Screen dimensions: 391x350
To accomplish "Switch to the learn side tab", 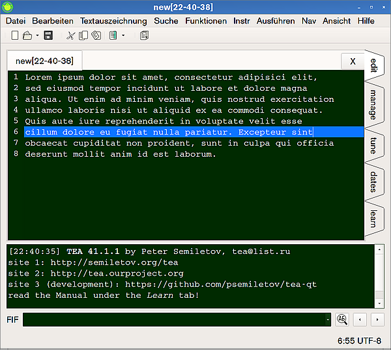I will tap(373, 219).
